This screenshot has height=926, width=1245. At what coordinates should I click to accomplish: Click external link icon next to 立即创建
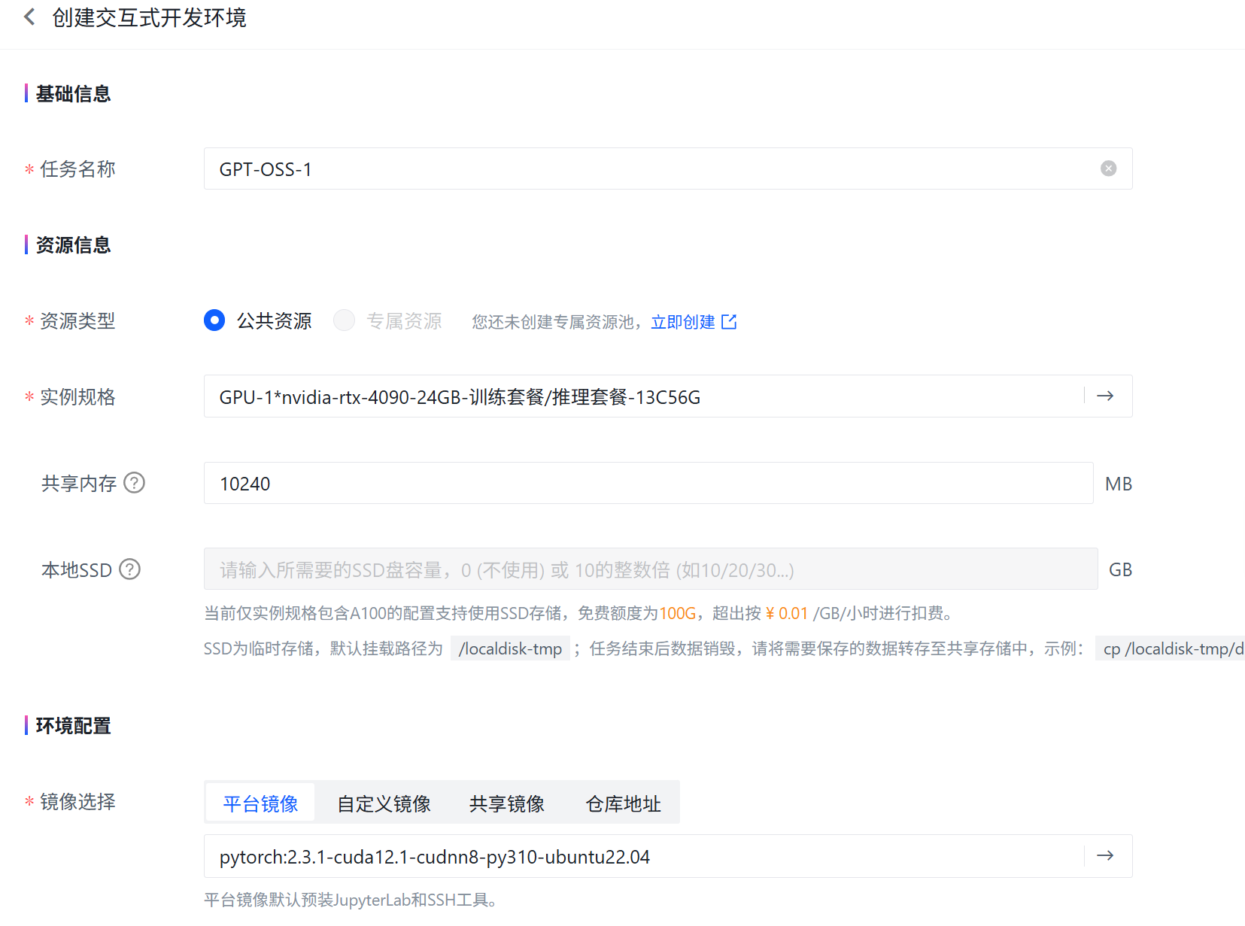[x=729, y=322]
